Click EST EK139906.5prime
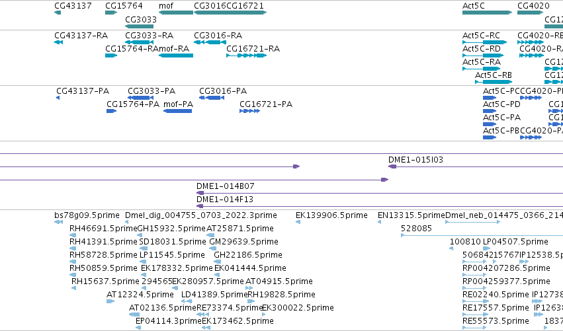Image resolution: width=563 pixels, height=331 pixels. 298,223
